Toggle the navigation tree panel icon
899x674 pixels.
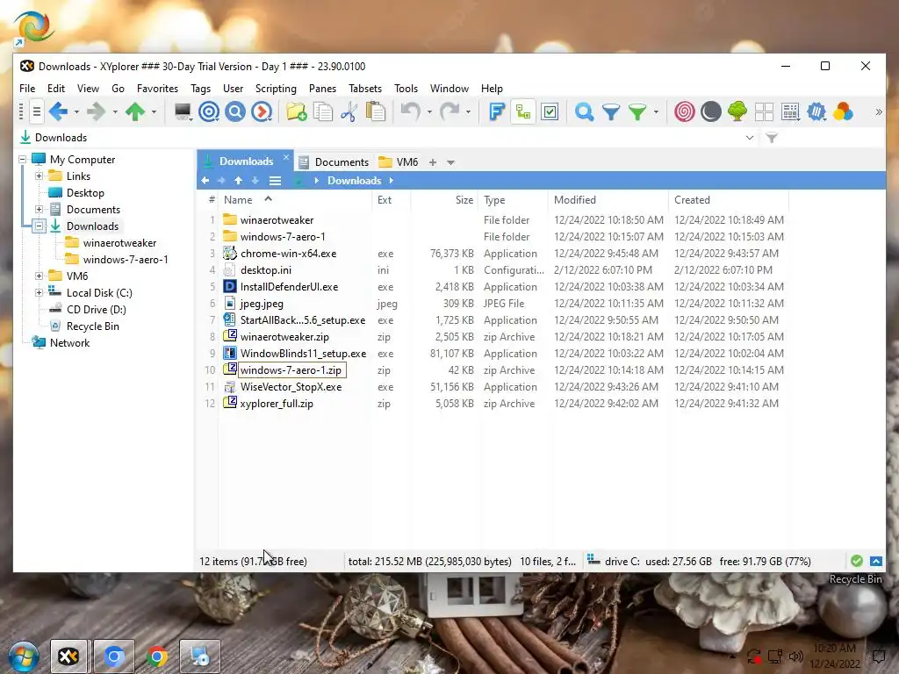tap(523, 111)
